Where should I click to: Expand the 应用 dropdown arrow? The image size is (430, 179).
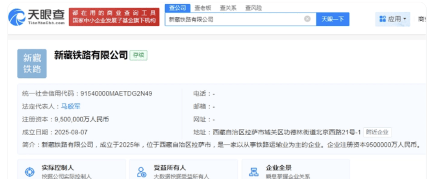click(405, 19)
